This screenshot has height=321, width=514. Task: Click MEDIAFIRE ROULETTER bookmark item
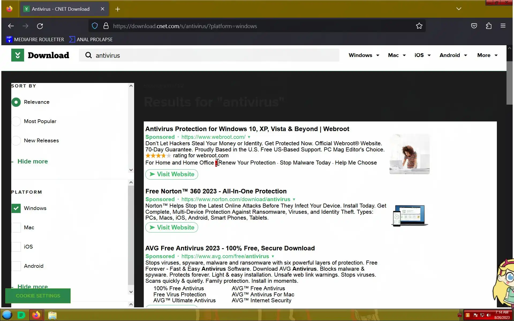point(35,40)
